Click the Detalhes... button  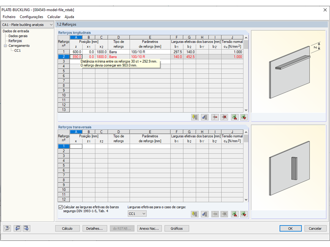95,228
